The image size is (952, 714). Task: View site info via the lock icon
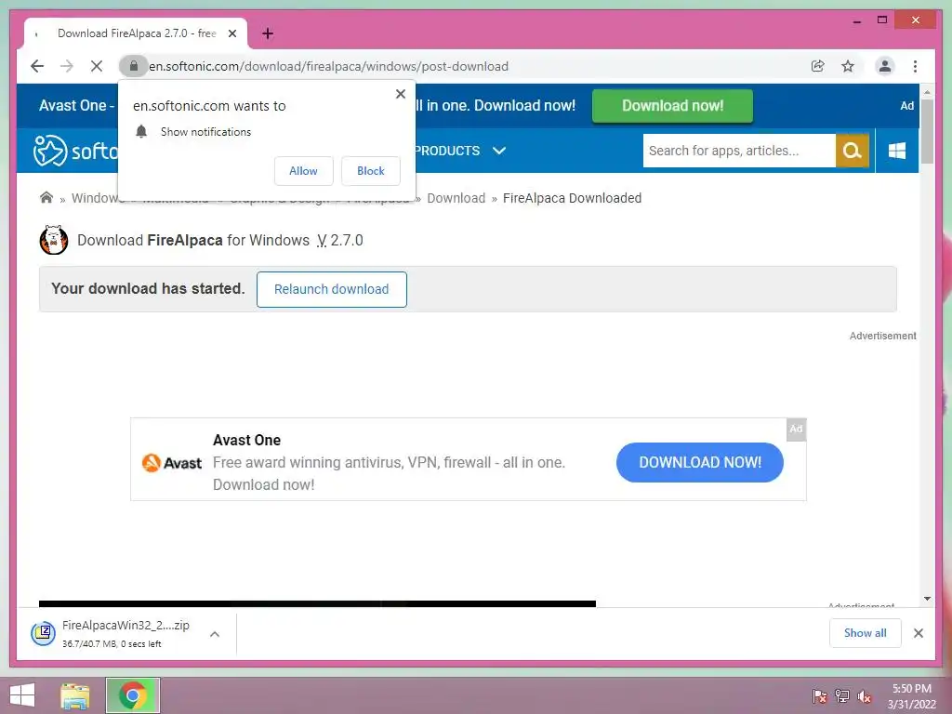[x=134, y=66]
